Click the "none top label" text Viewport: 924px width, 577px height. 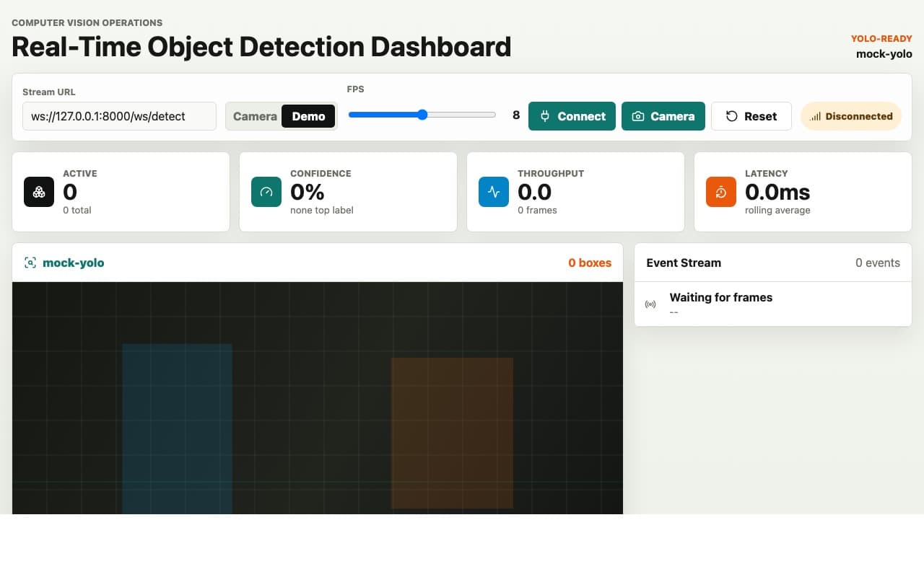(x=322, y=210)
